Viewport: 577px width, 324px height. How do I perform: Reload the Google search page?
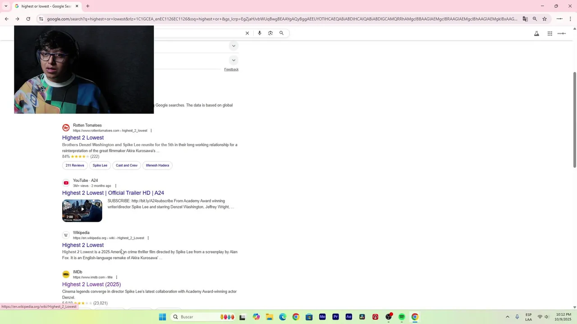pos(28,19)
